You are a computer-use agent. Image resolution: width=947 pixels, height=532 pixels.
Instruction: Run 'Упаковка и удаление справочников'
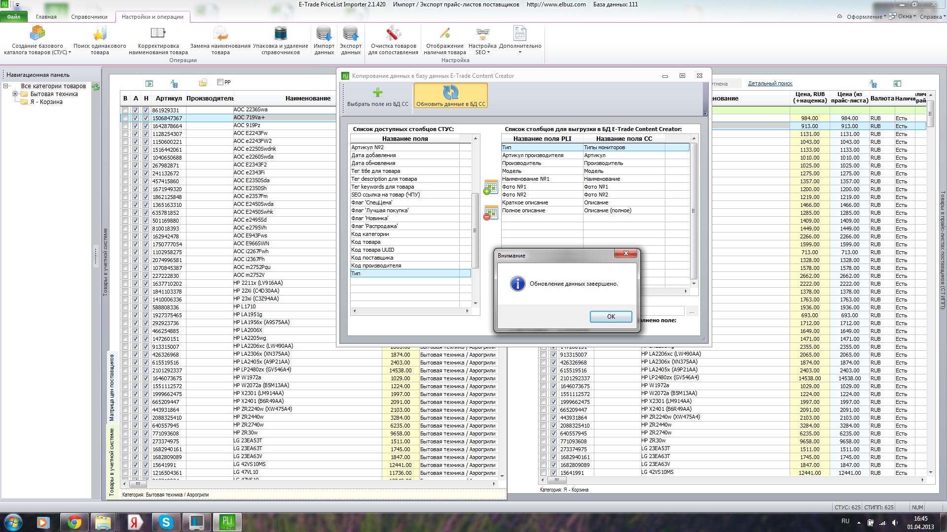pos(281,40)
